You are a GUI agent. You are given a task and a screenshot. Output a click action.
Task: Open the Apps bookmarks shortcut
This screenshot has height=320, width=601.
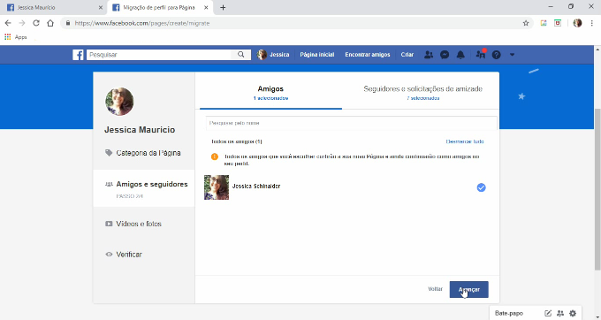[x=16, y=37]
